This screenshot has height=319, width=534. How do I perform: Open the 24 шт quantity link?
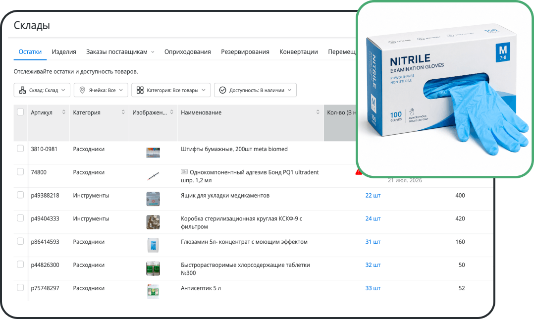[373, 218]
